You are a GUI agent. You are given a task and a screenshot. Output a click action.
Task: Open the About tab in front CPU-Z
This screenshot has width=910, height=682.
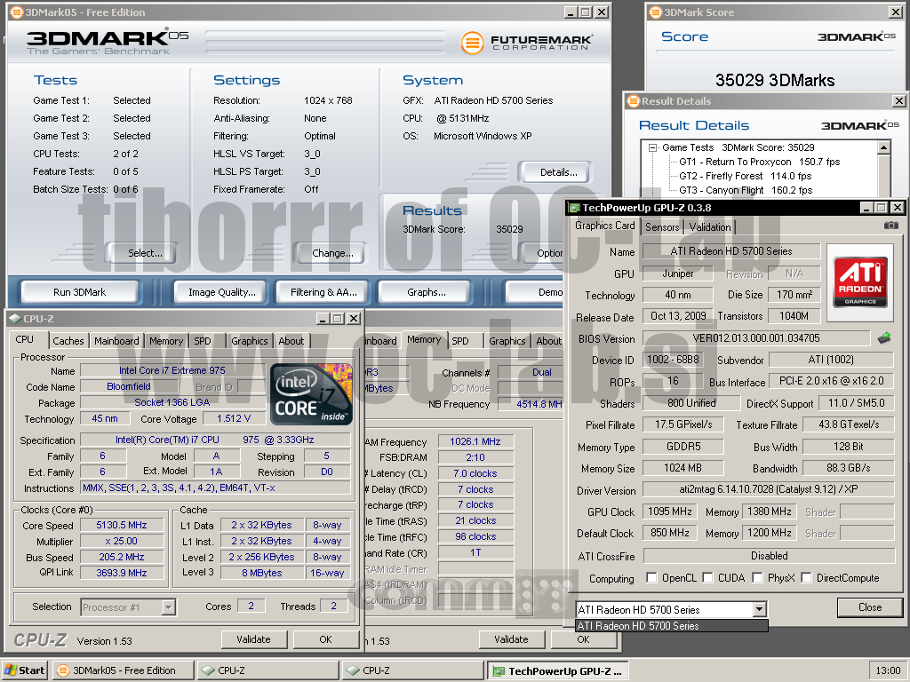point(291,341)
